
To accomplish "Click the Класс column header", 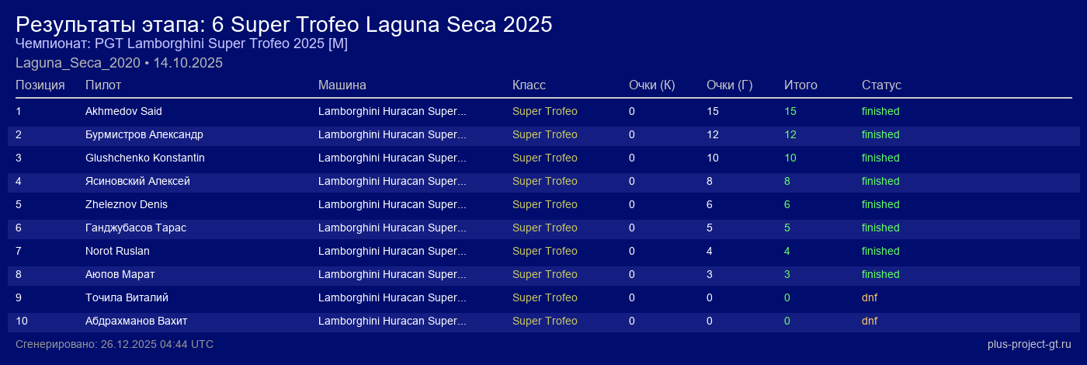I will click(x=529, y=85).
